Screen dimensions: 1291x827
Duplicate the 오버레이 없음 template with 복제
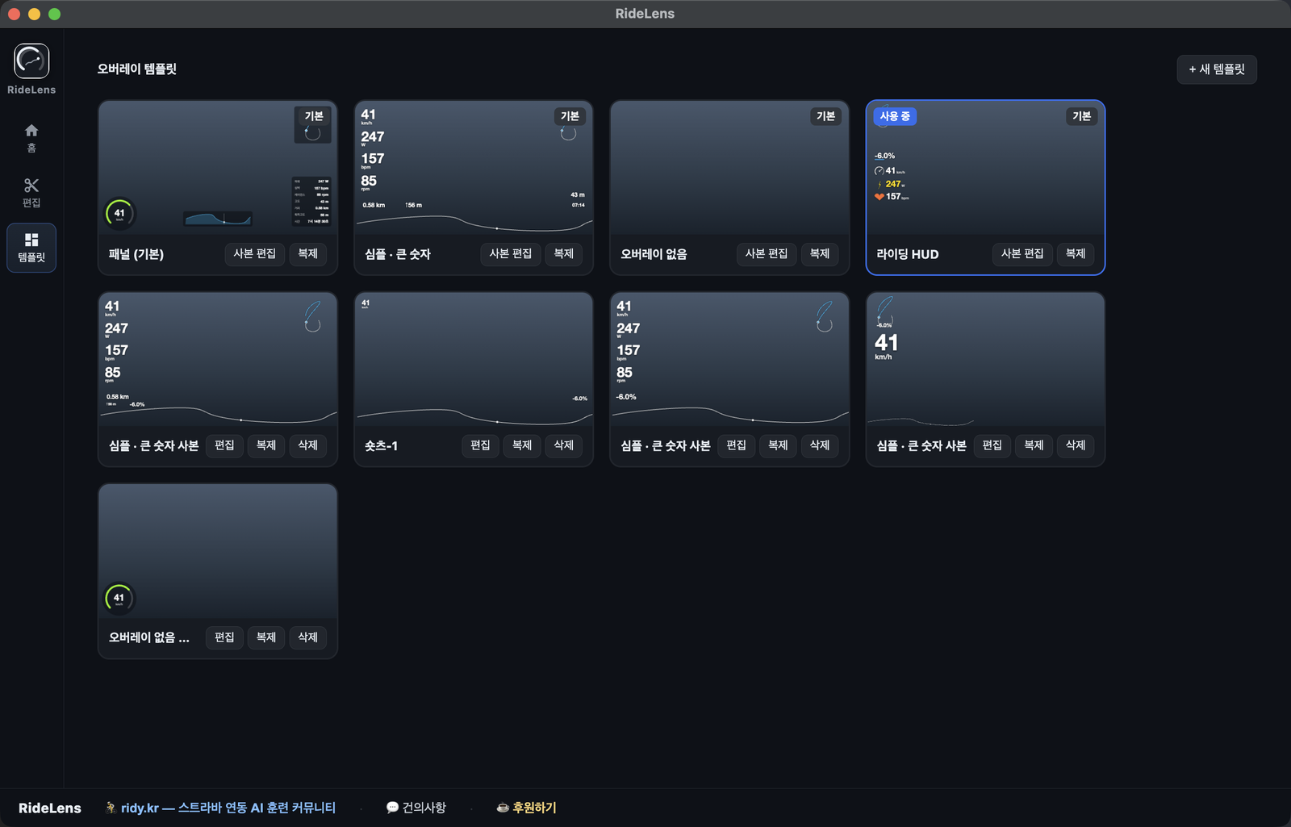820,253
